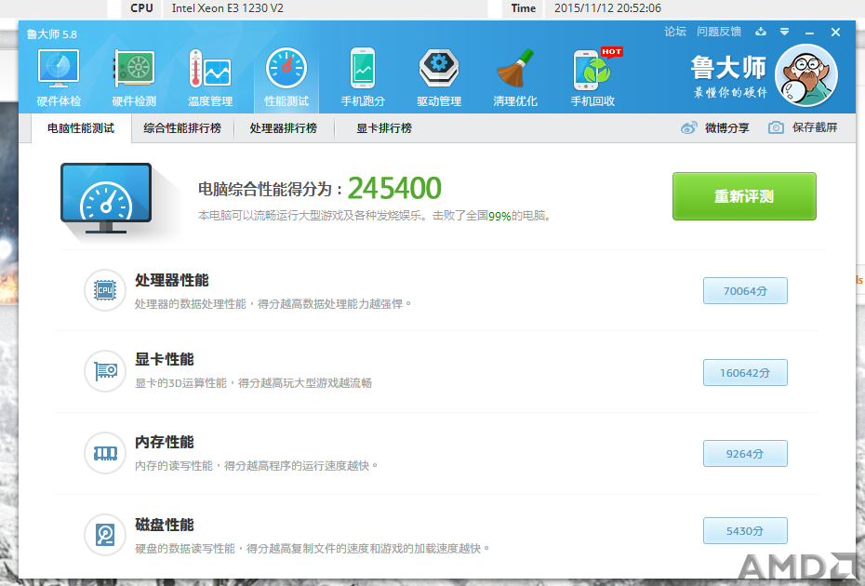Open the title bar dropdown menu arrow
The width and height of the screenshot is (865, 586).
[784, 32]
